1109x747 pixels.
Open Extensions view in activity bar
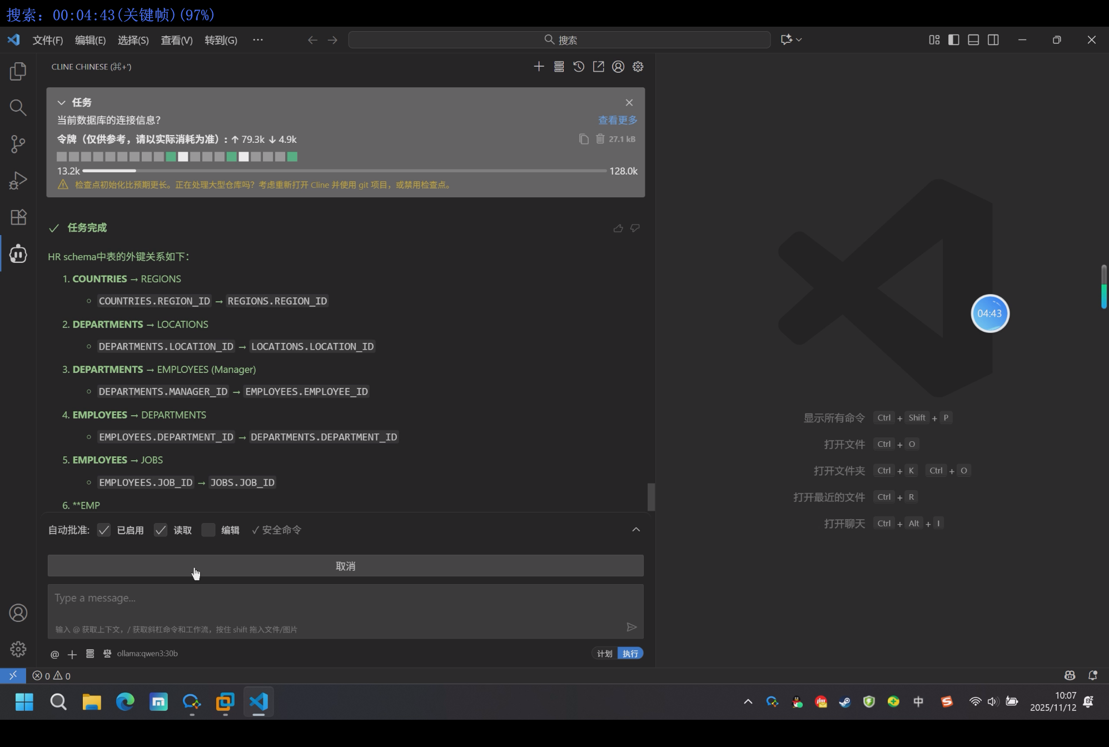point(18,217)
